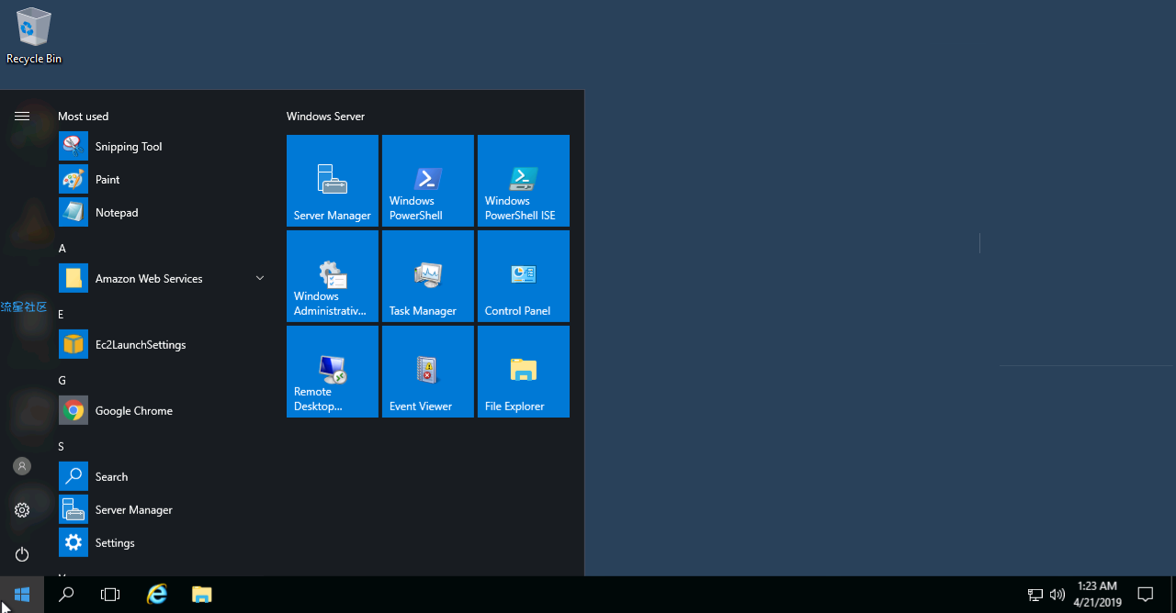Screen dimensions: 1176x613
Task: Open Snipping Tool from Most used
Action: tap(162, 147)
